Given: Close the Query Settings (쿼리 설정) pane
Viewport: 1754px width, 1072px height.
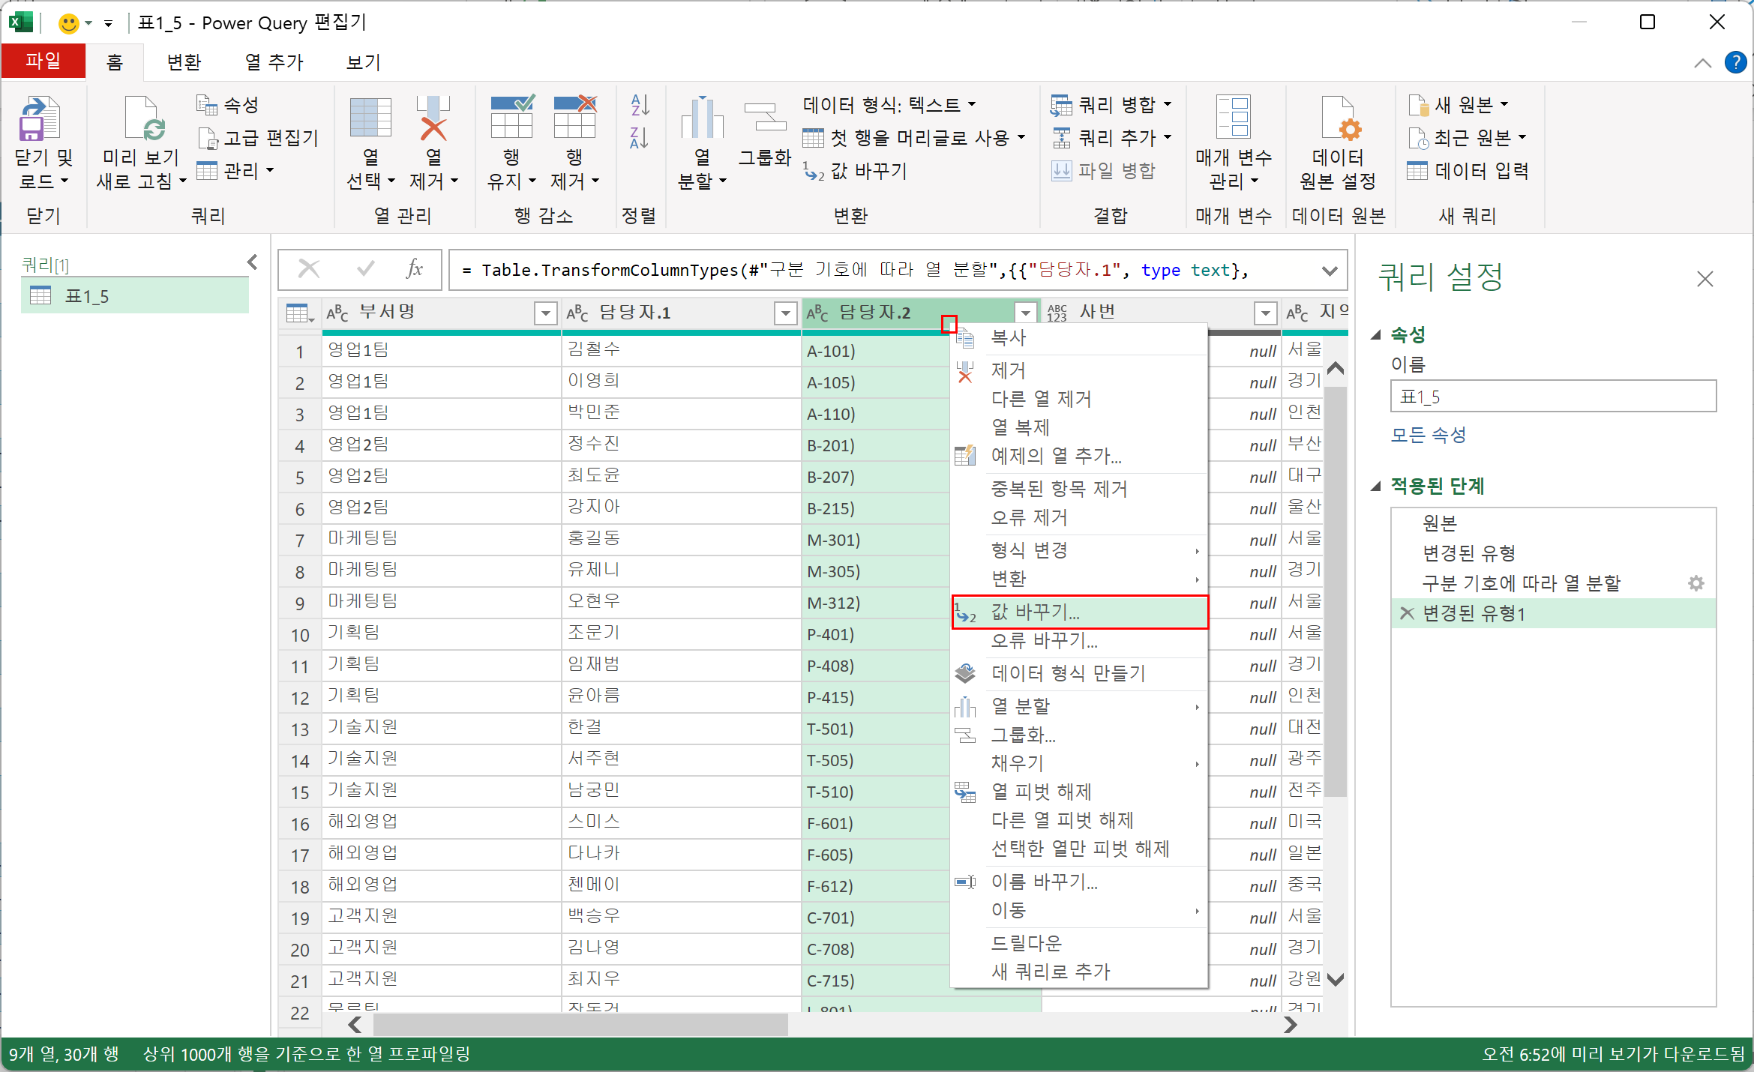Looking at the screenshot, I should [x=1705, y=279].
